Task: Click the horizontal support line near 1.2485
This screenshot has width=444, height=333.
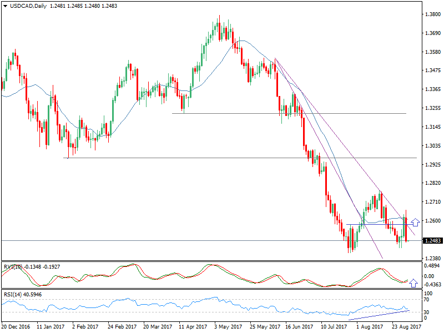Action: click(167, 240)
